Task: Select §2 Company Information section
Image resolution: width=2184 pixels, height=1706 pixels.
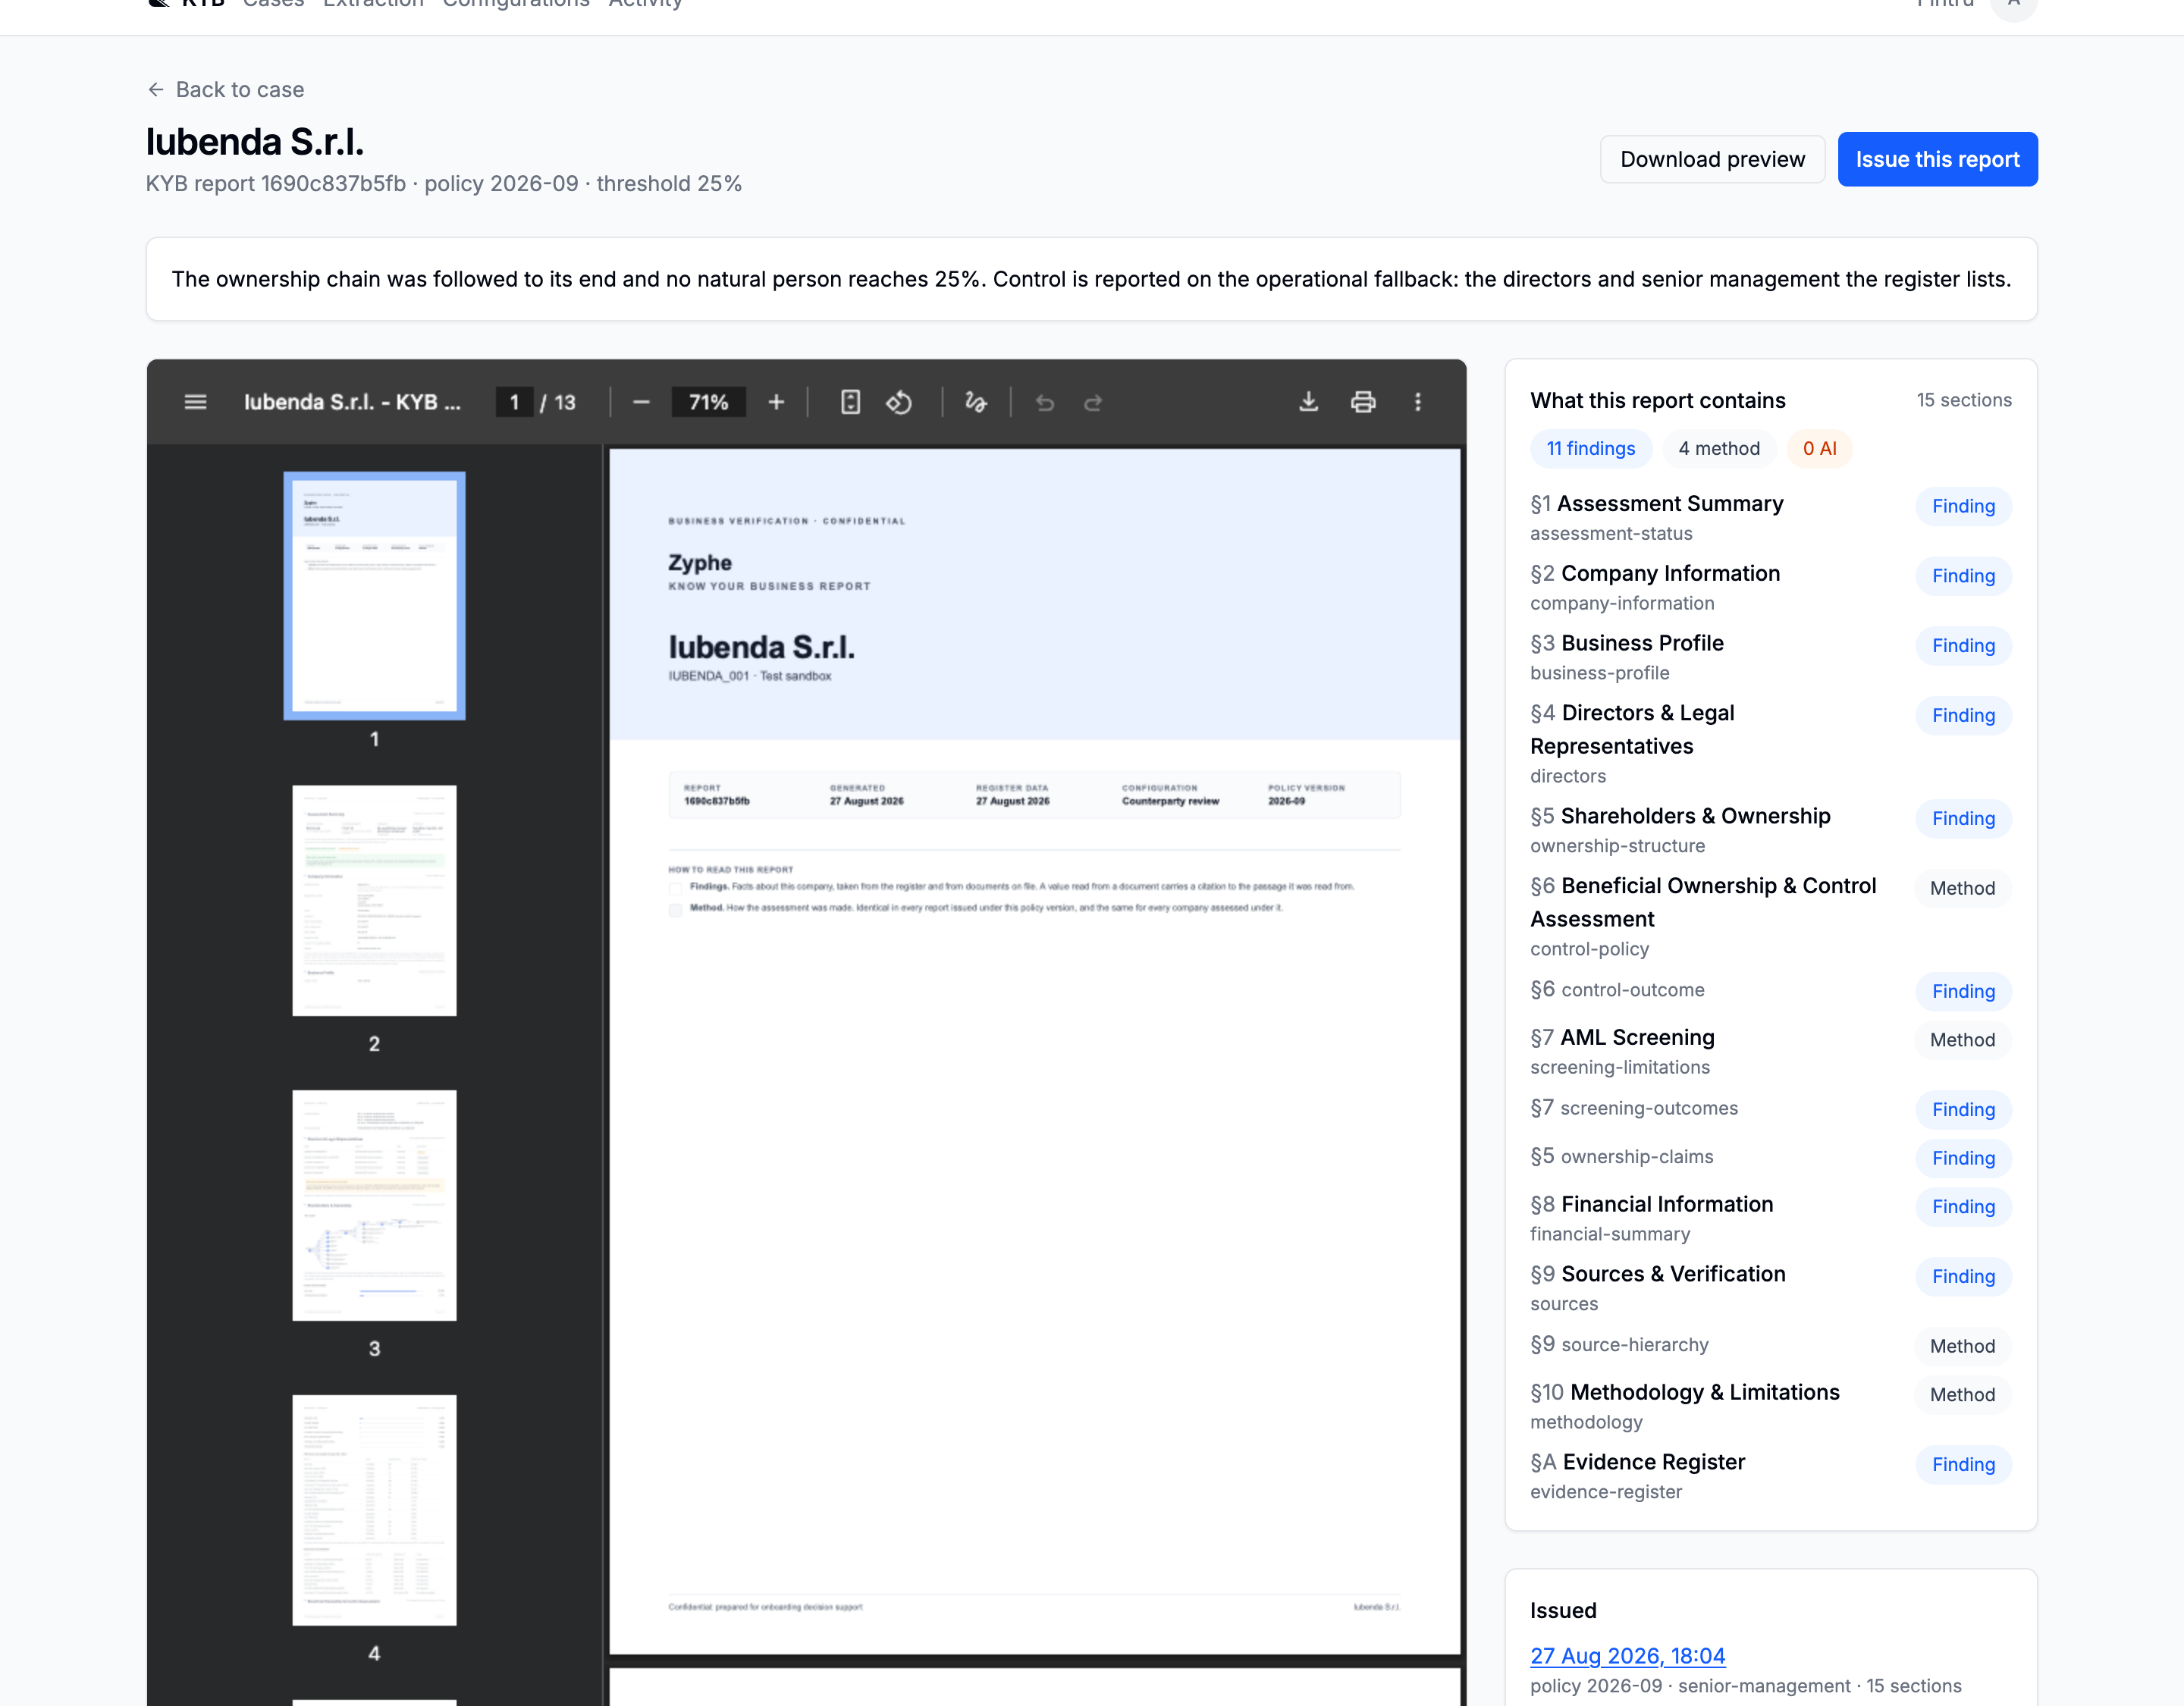Action: coord(1771,587)
